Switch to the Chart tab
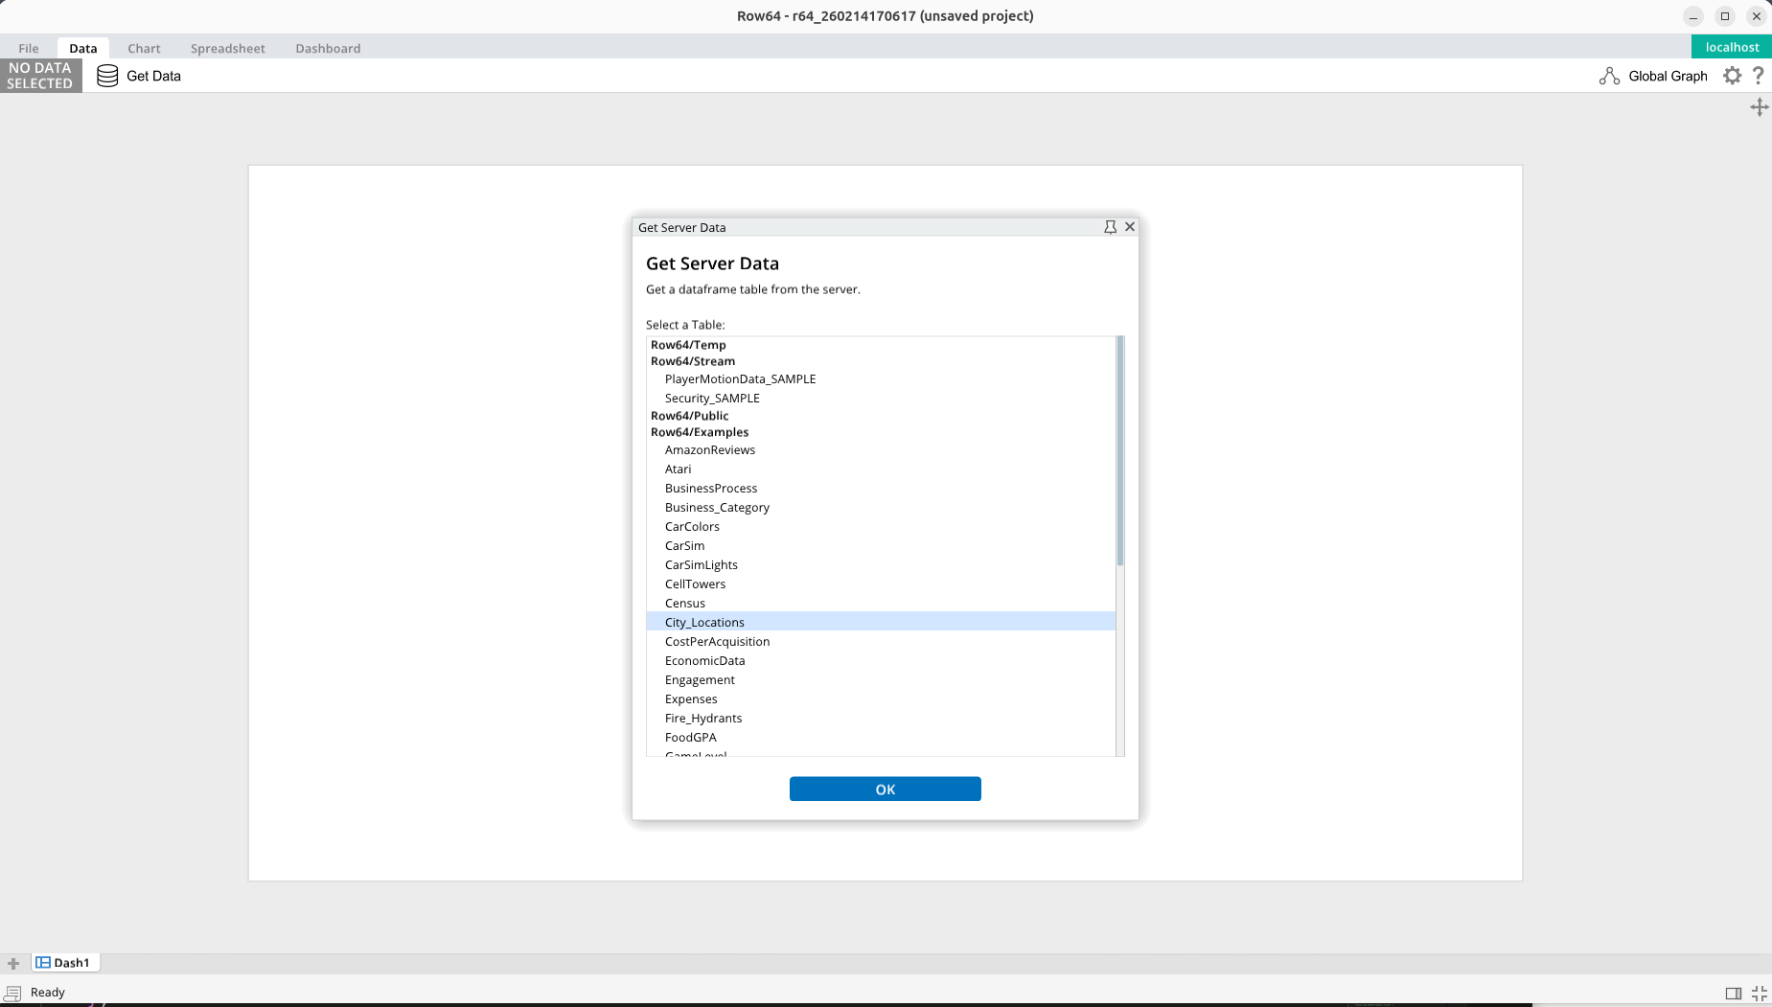Viewport: 1772px width, 1007px height. [144, 48]
